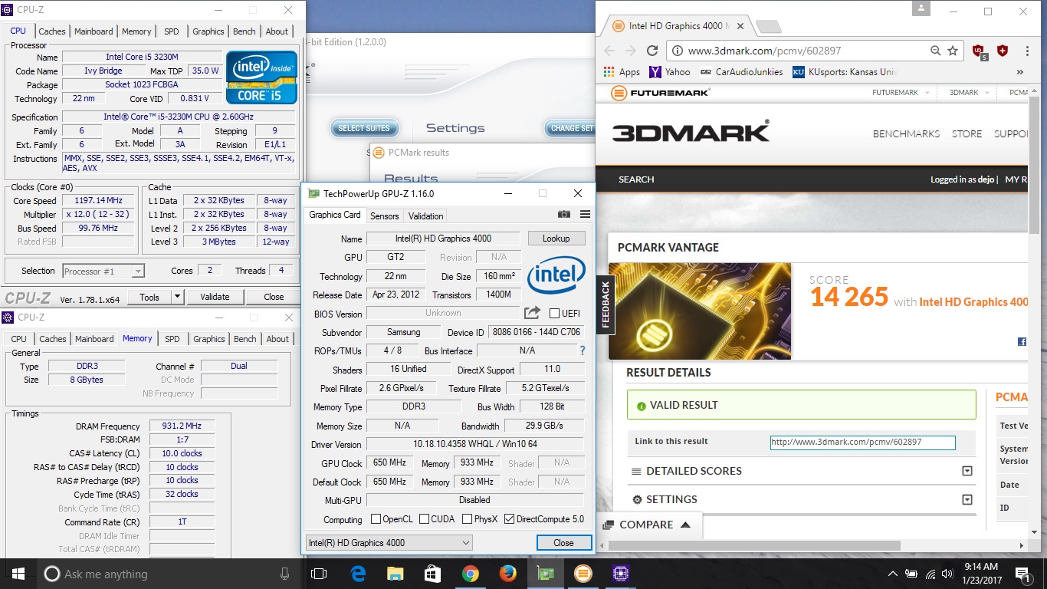Screen dimensions: 1047x589
Task: Switch to Caches tab in top CPU-Z
Action: click(52, 31)
